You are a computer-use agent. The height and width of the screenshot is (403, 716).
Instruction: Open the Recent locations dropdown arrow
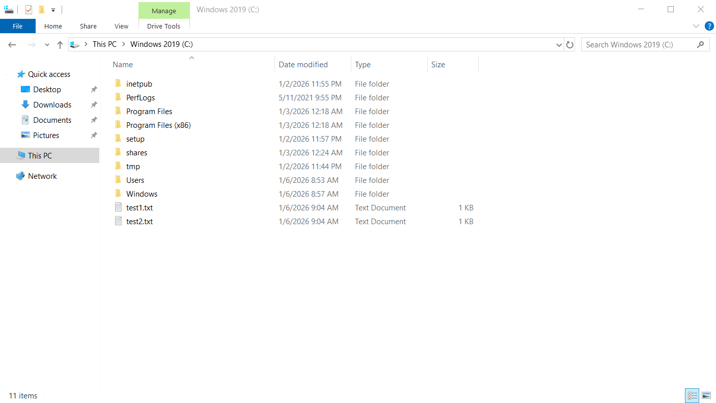[47, 45]
